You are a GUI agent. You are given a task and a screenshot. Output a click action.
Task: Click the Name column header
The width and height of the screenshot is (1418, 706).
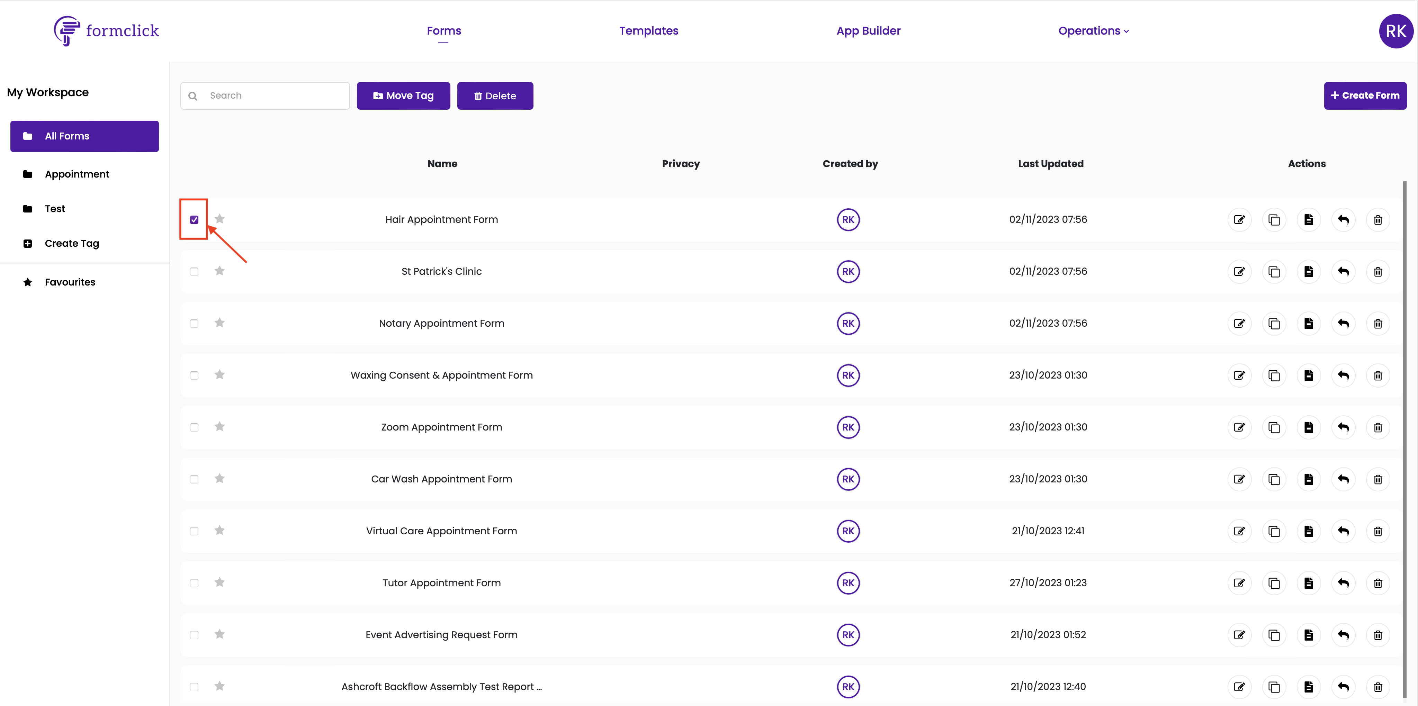[442, 164]
